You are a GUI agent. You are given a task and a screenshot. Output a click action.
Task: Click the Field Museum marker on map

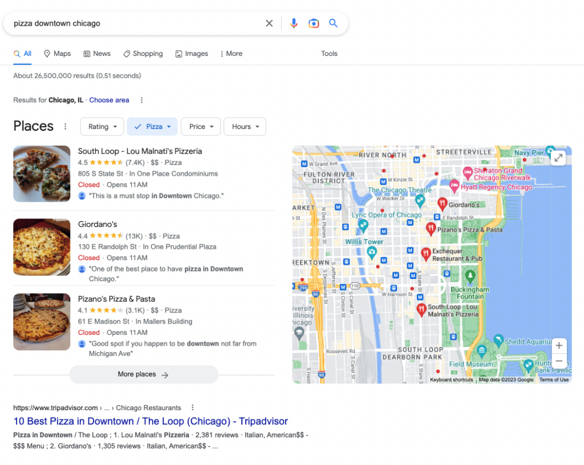482,350
